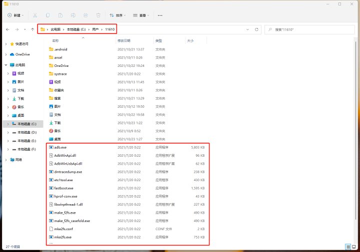Select the AdbWinUsbApi.dll file

[127, 164]
